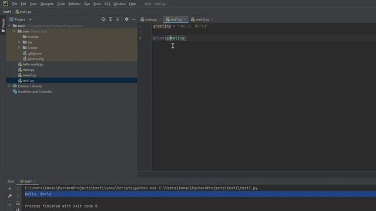Open the VCS menu

click(107, 4)
